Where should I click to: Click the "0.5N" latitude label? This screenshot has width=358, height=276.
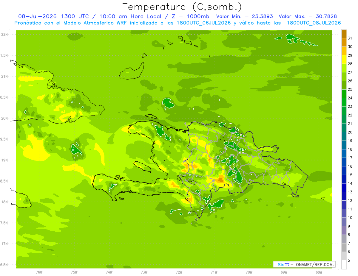coord(4,97)
